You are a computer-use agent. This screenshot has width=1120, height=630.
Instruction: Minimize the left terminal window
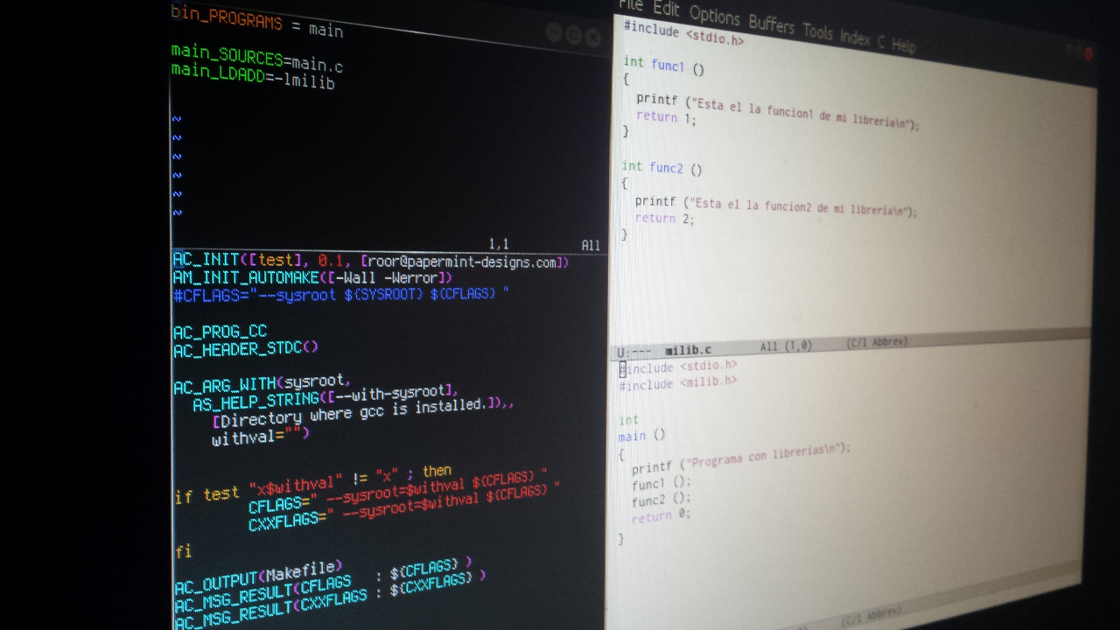[554, 33]
